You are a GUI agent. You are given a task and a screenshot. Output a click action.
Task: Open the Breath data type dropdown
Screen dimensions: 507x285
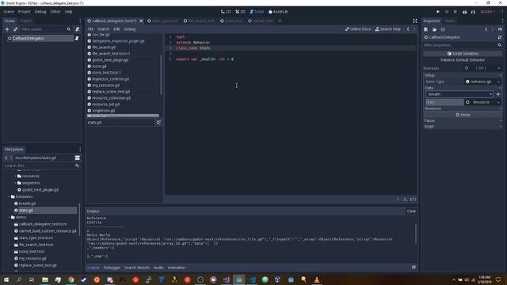point(459,94)
